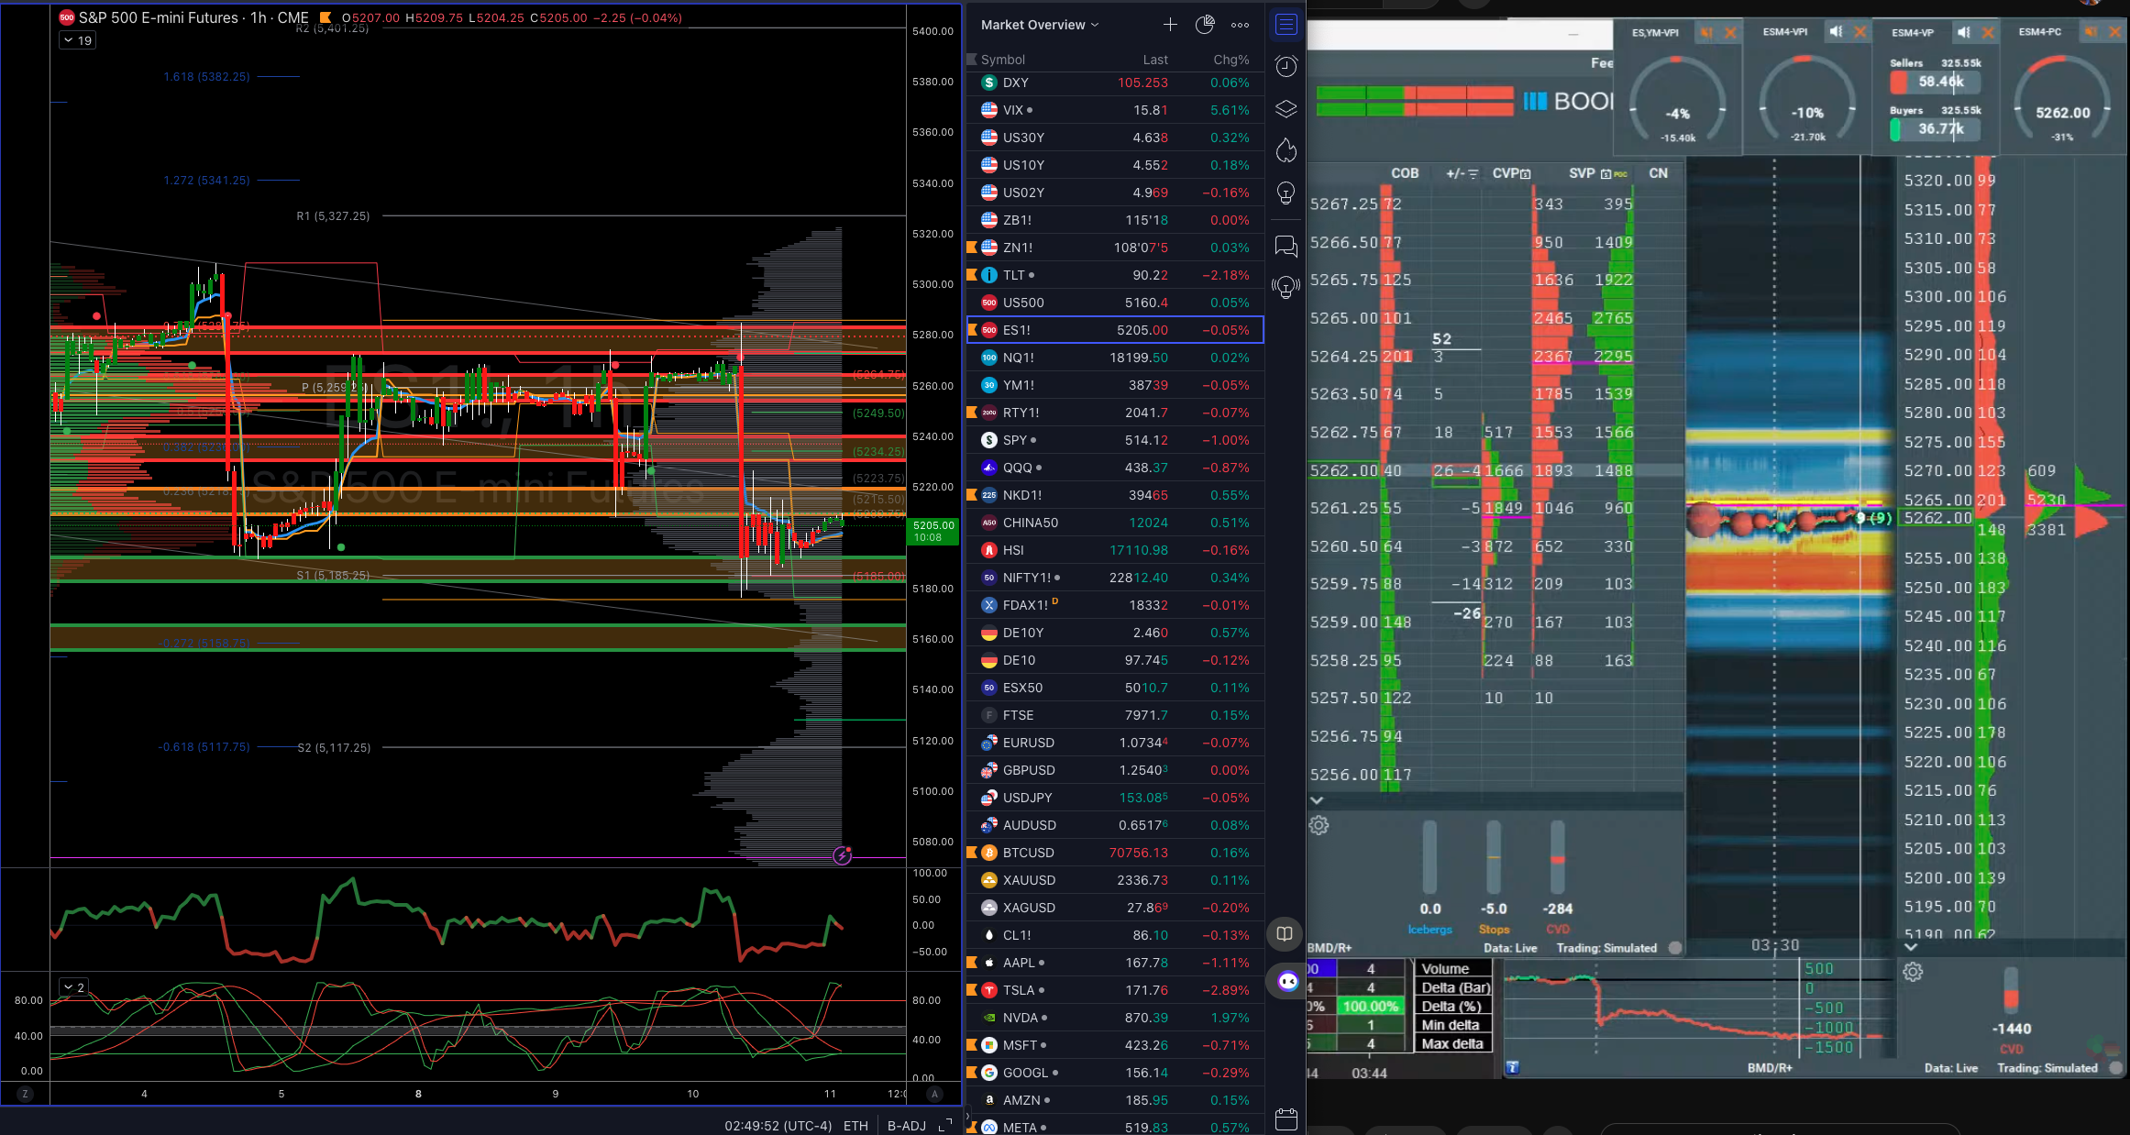
Task: Click the Delta (%) row label
Action: coord(1452,1006)
